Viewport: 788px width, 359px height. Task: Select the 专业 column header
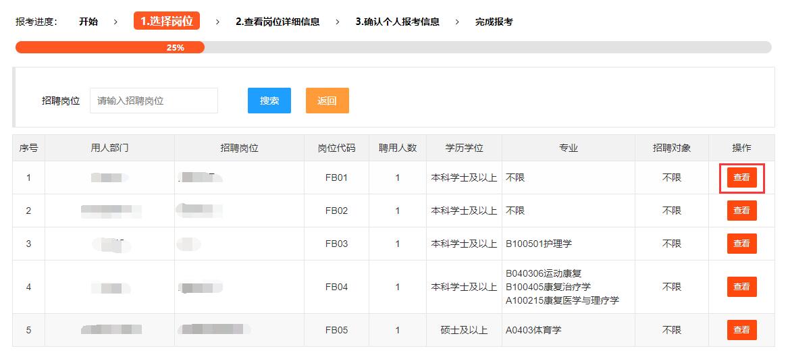tap(568, 148)
